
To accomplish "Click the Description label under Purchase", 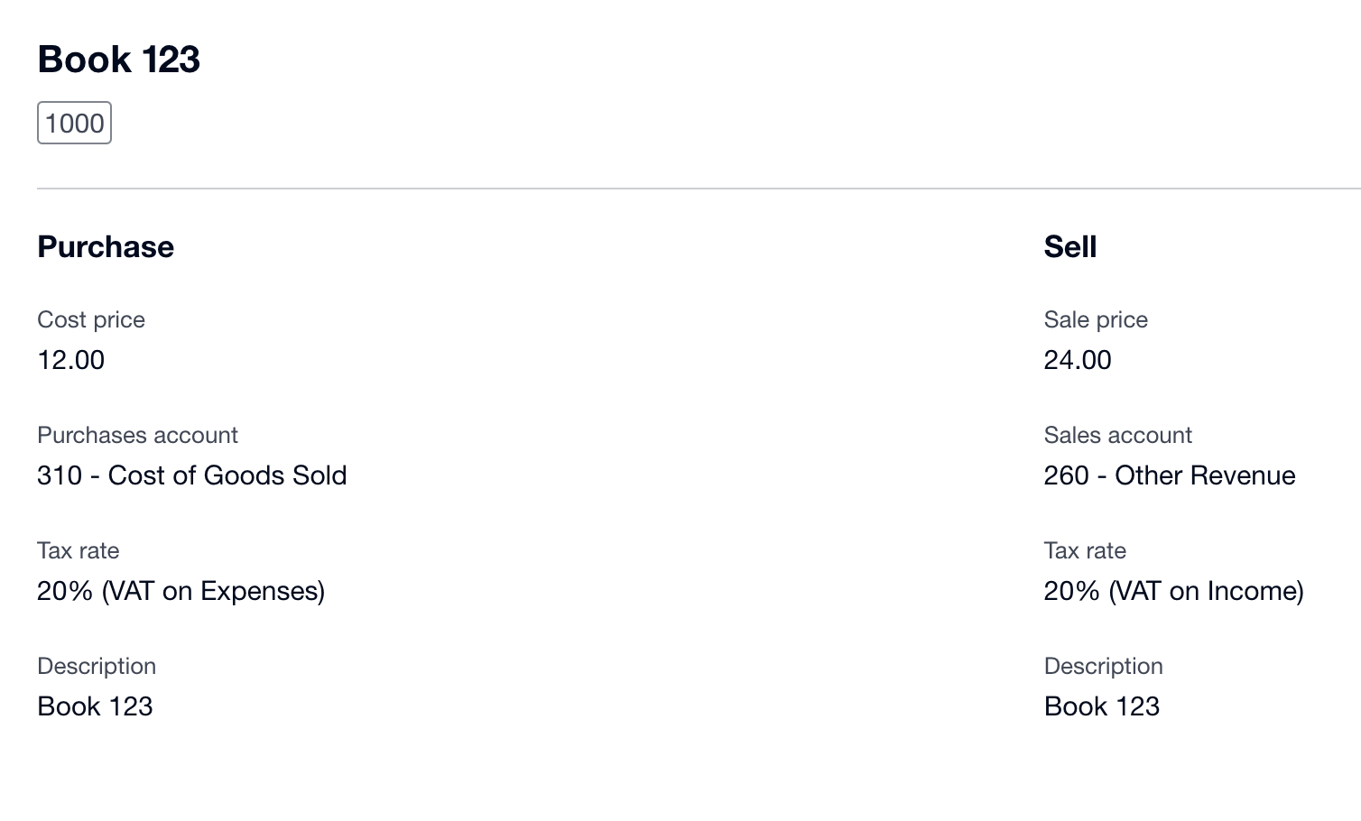I will [x=97, y=666].
